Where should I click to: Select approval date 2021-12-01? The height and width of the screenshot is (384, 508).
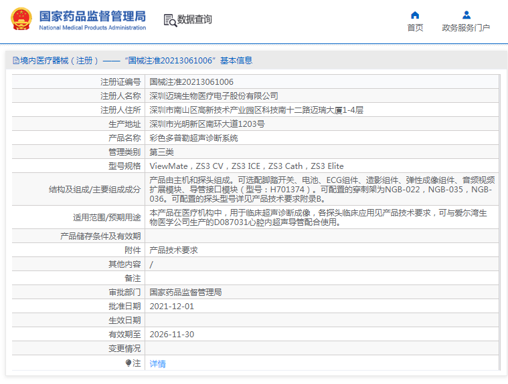pyautogui.click(x=172, y=307)
